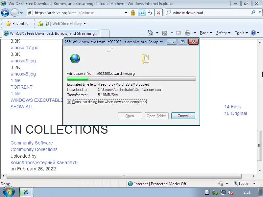Open the 14 Files link

[232, 107]
